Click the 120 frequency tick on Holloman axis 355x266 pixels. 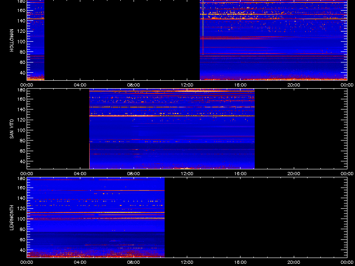tap(22, 31)
